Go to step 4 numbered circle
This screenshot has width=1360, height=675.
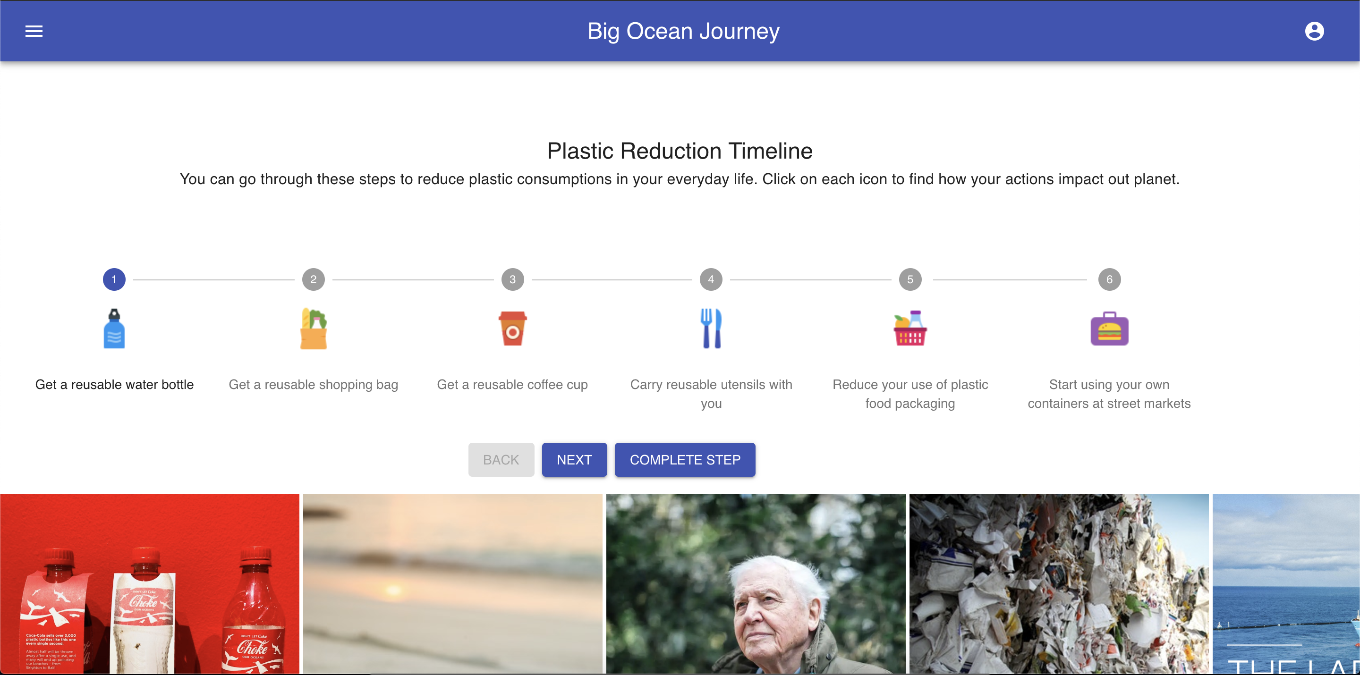(x=711, y=279)
